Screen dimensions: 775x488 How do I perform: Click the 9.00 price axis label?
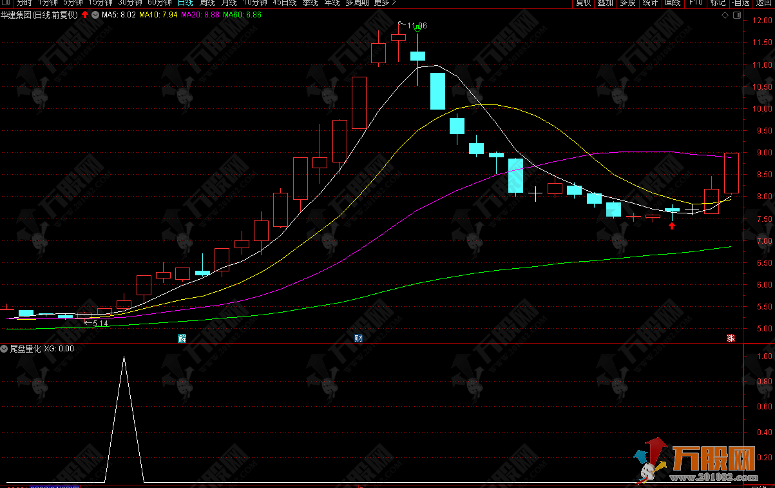765,153
